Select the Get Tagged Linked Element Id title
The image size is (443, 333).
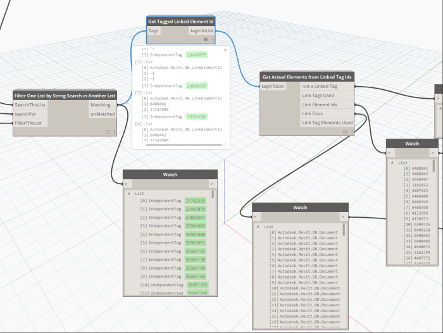click(x=180, y=22)
